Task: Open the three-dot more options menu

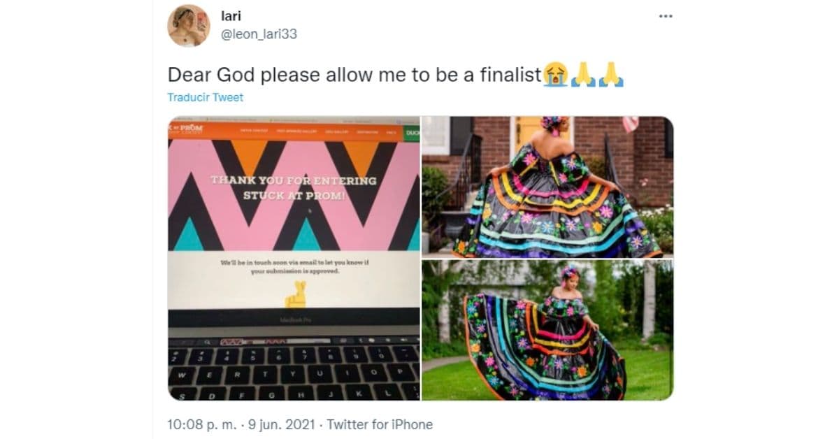Action: click(x=665, y=16)
